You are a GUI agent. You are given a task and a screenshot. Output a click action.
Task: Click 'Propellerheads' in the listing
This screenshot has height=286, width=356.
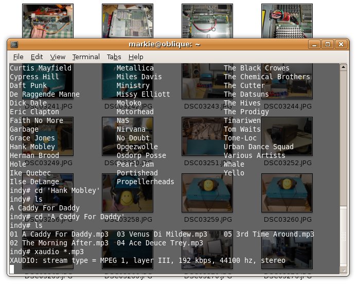145,182
